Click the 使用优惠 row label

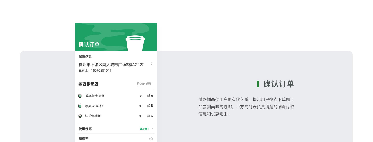pyautogui.click(x=85, y=129)
